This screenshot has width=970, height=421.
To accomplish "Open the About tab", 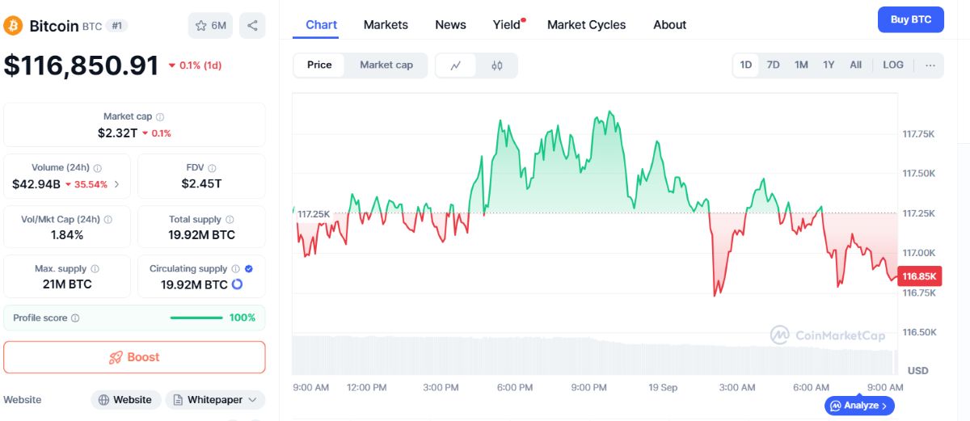I will [x=669, y=25].
